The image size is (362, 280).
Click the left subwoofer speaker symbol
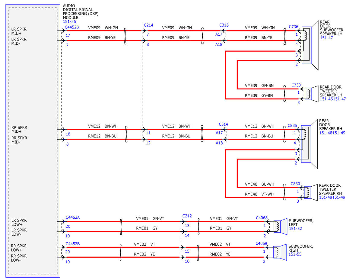click(280, 226)
